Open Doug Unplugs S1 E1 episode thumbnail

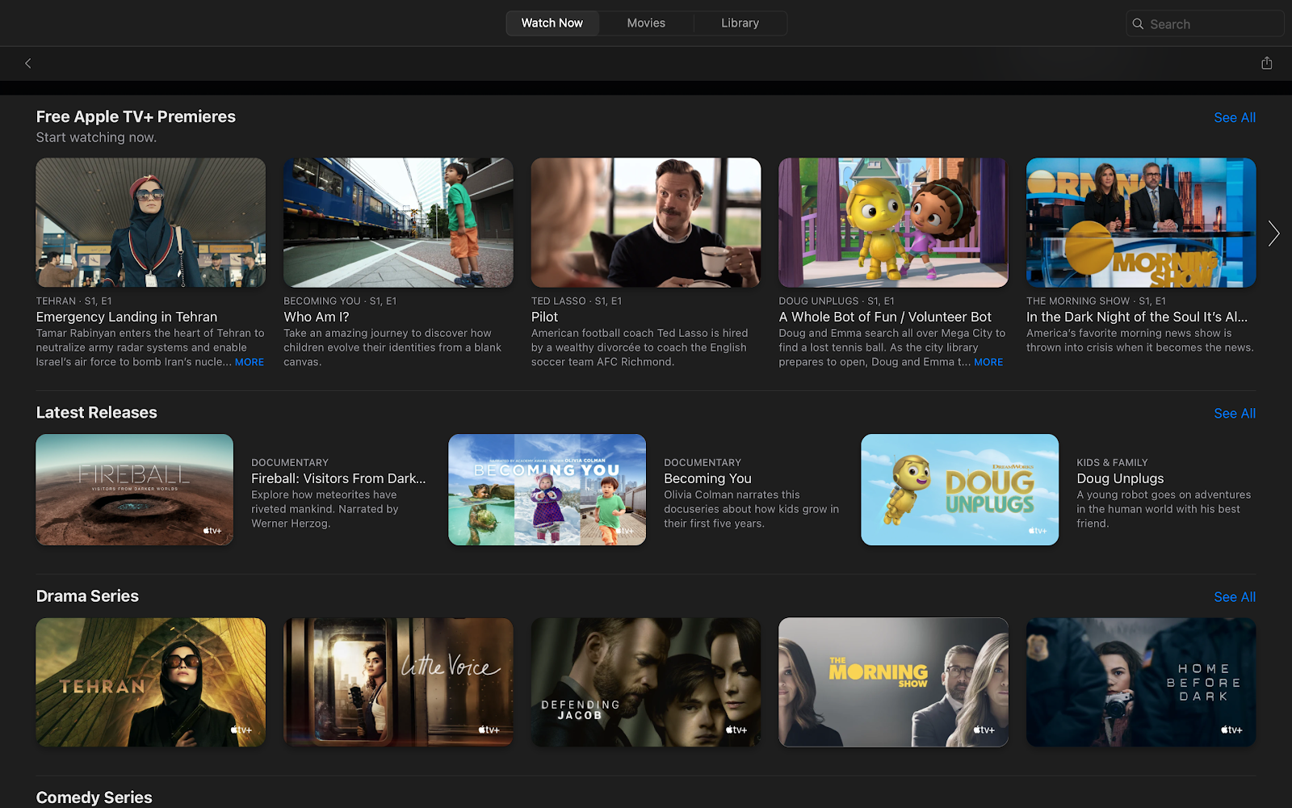click(893, 222)
